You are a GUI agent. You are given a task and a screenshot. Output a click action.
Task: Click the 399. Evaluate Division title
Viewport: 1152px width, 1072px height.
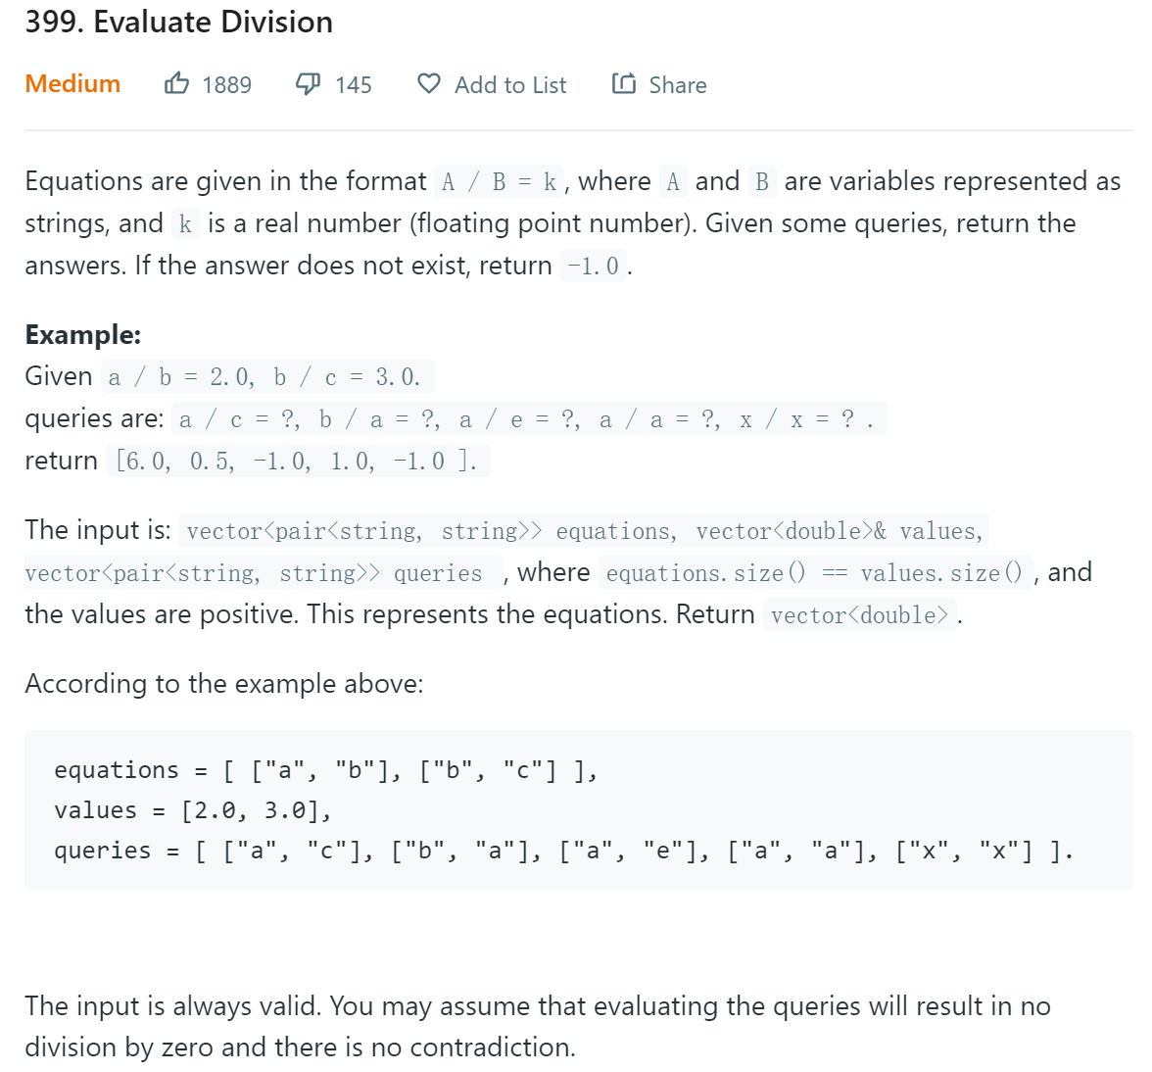click(x=178, y=22)
